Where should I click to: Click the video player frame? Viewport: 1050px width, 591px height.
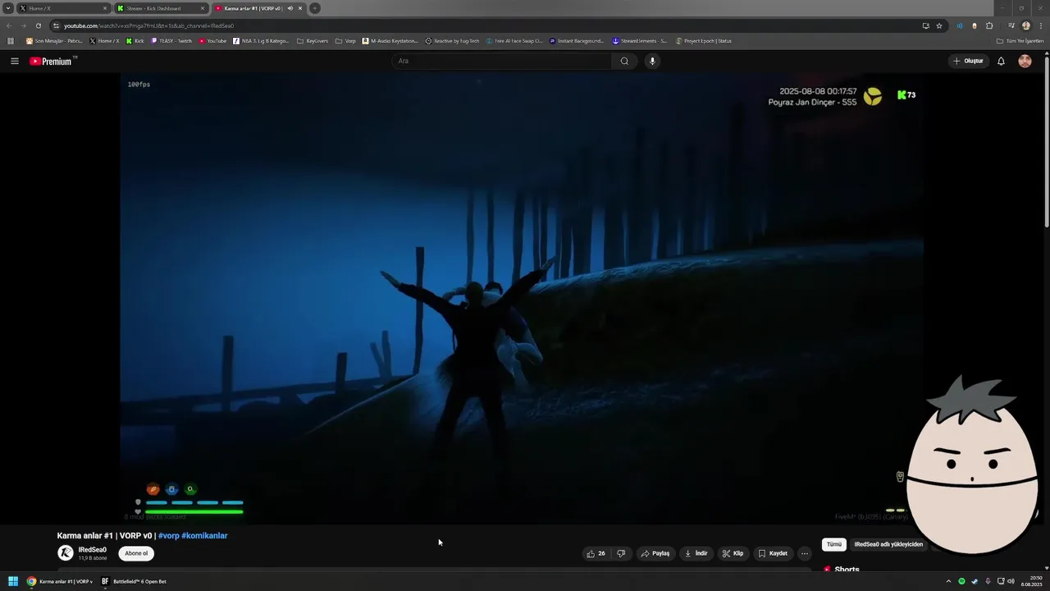[x=522, y=298]
